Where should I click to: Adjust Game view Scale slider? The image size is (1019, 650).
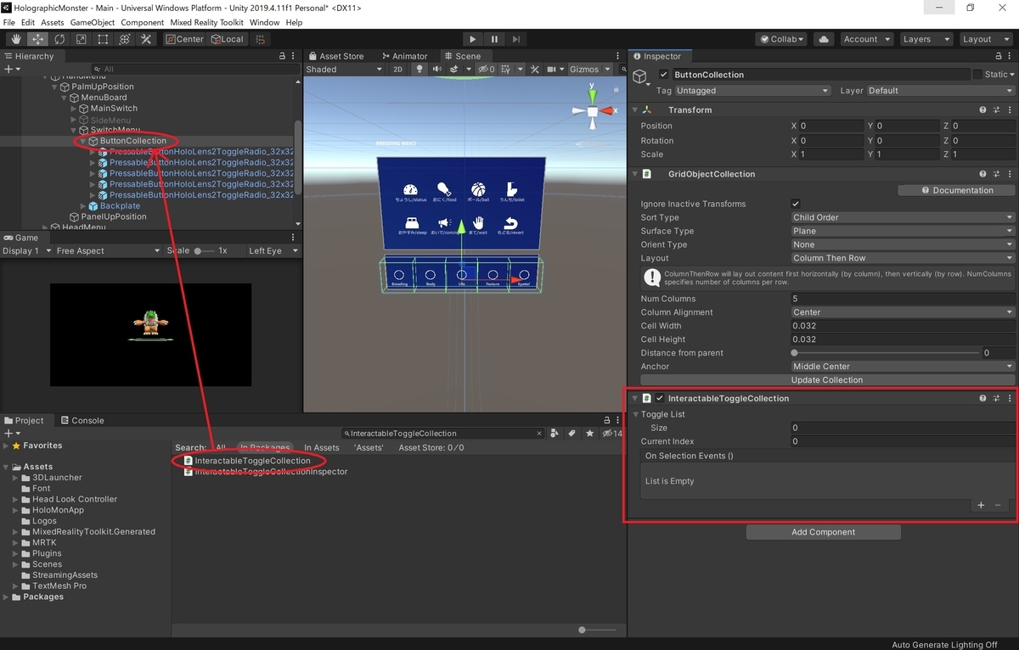(x=204, y=251)
